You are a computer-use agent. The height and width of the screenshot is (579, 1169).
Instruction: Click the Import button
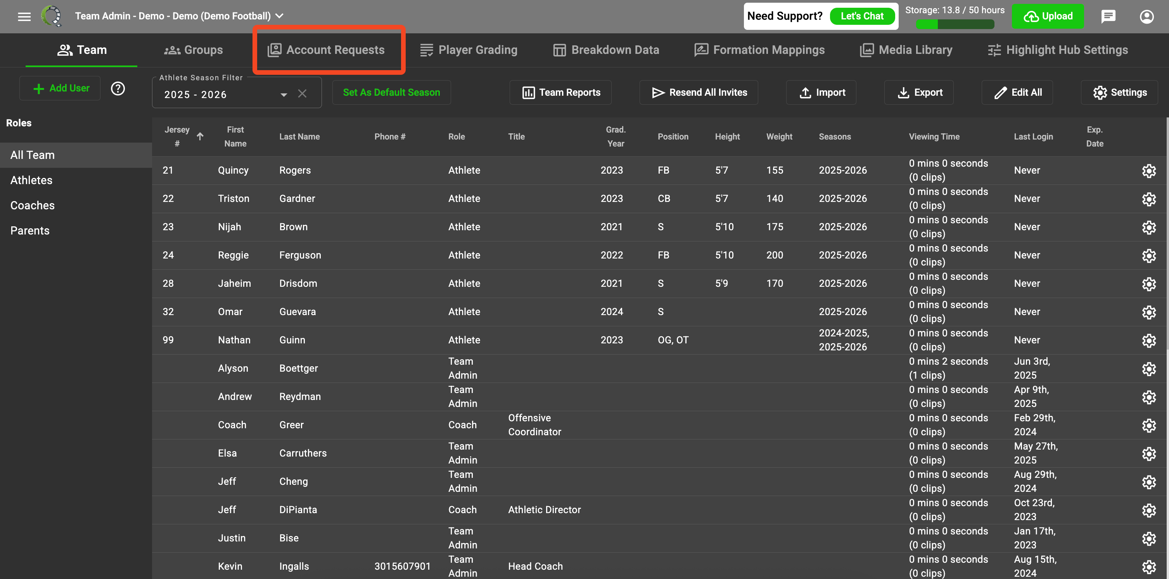pyautogui.click(x=821, y=93)
